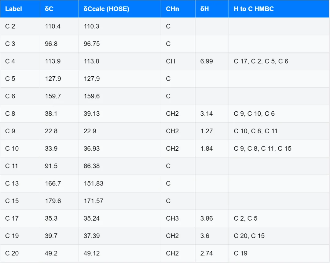The image size is (330, 263).
Task: Select the δC value 110.4
Action: [x=53, y=26]
